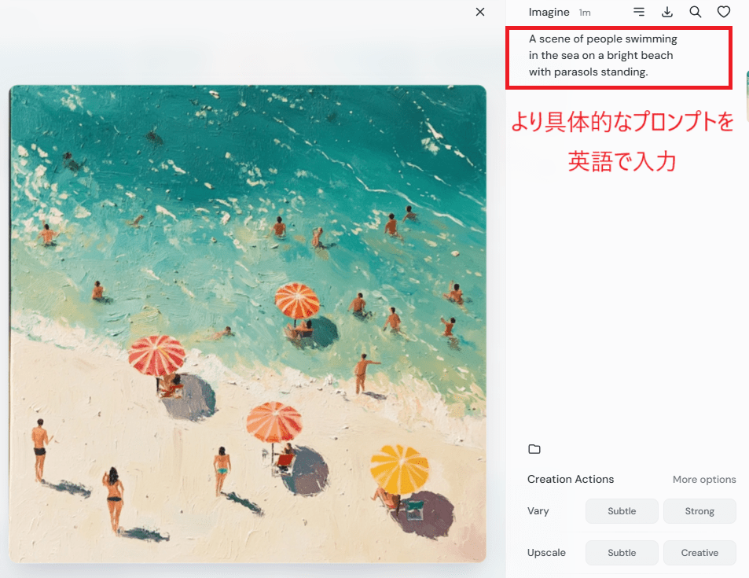Download the generated image
749x578 pixels.
click(x=666, y=12)
